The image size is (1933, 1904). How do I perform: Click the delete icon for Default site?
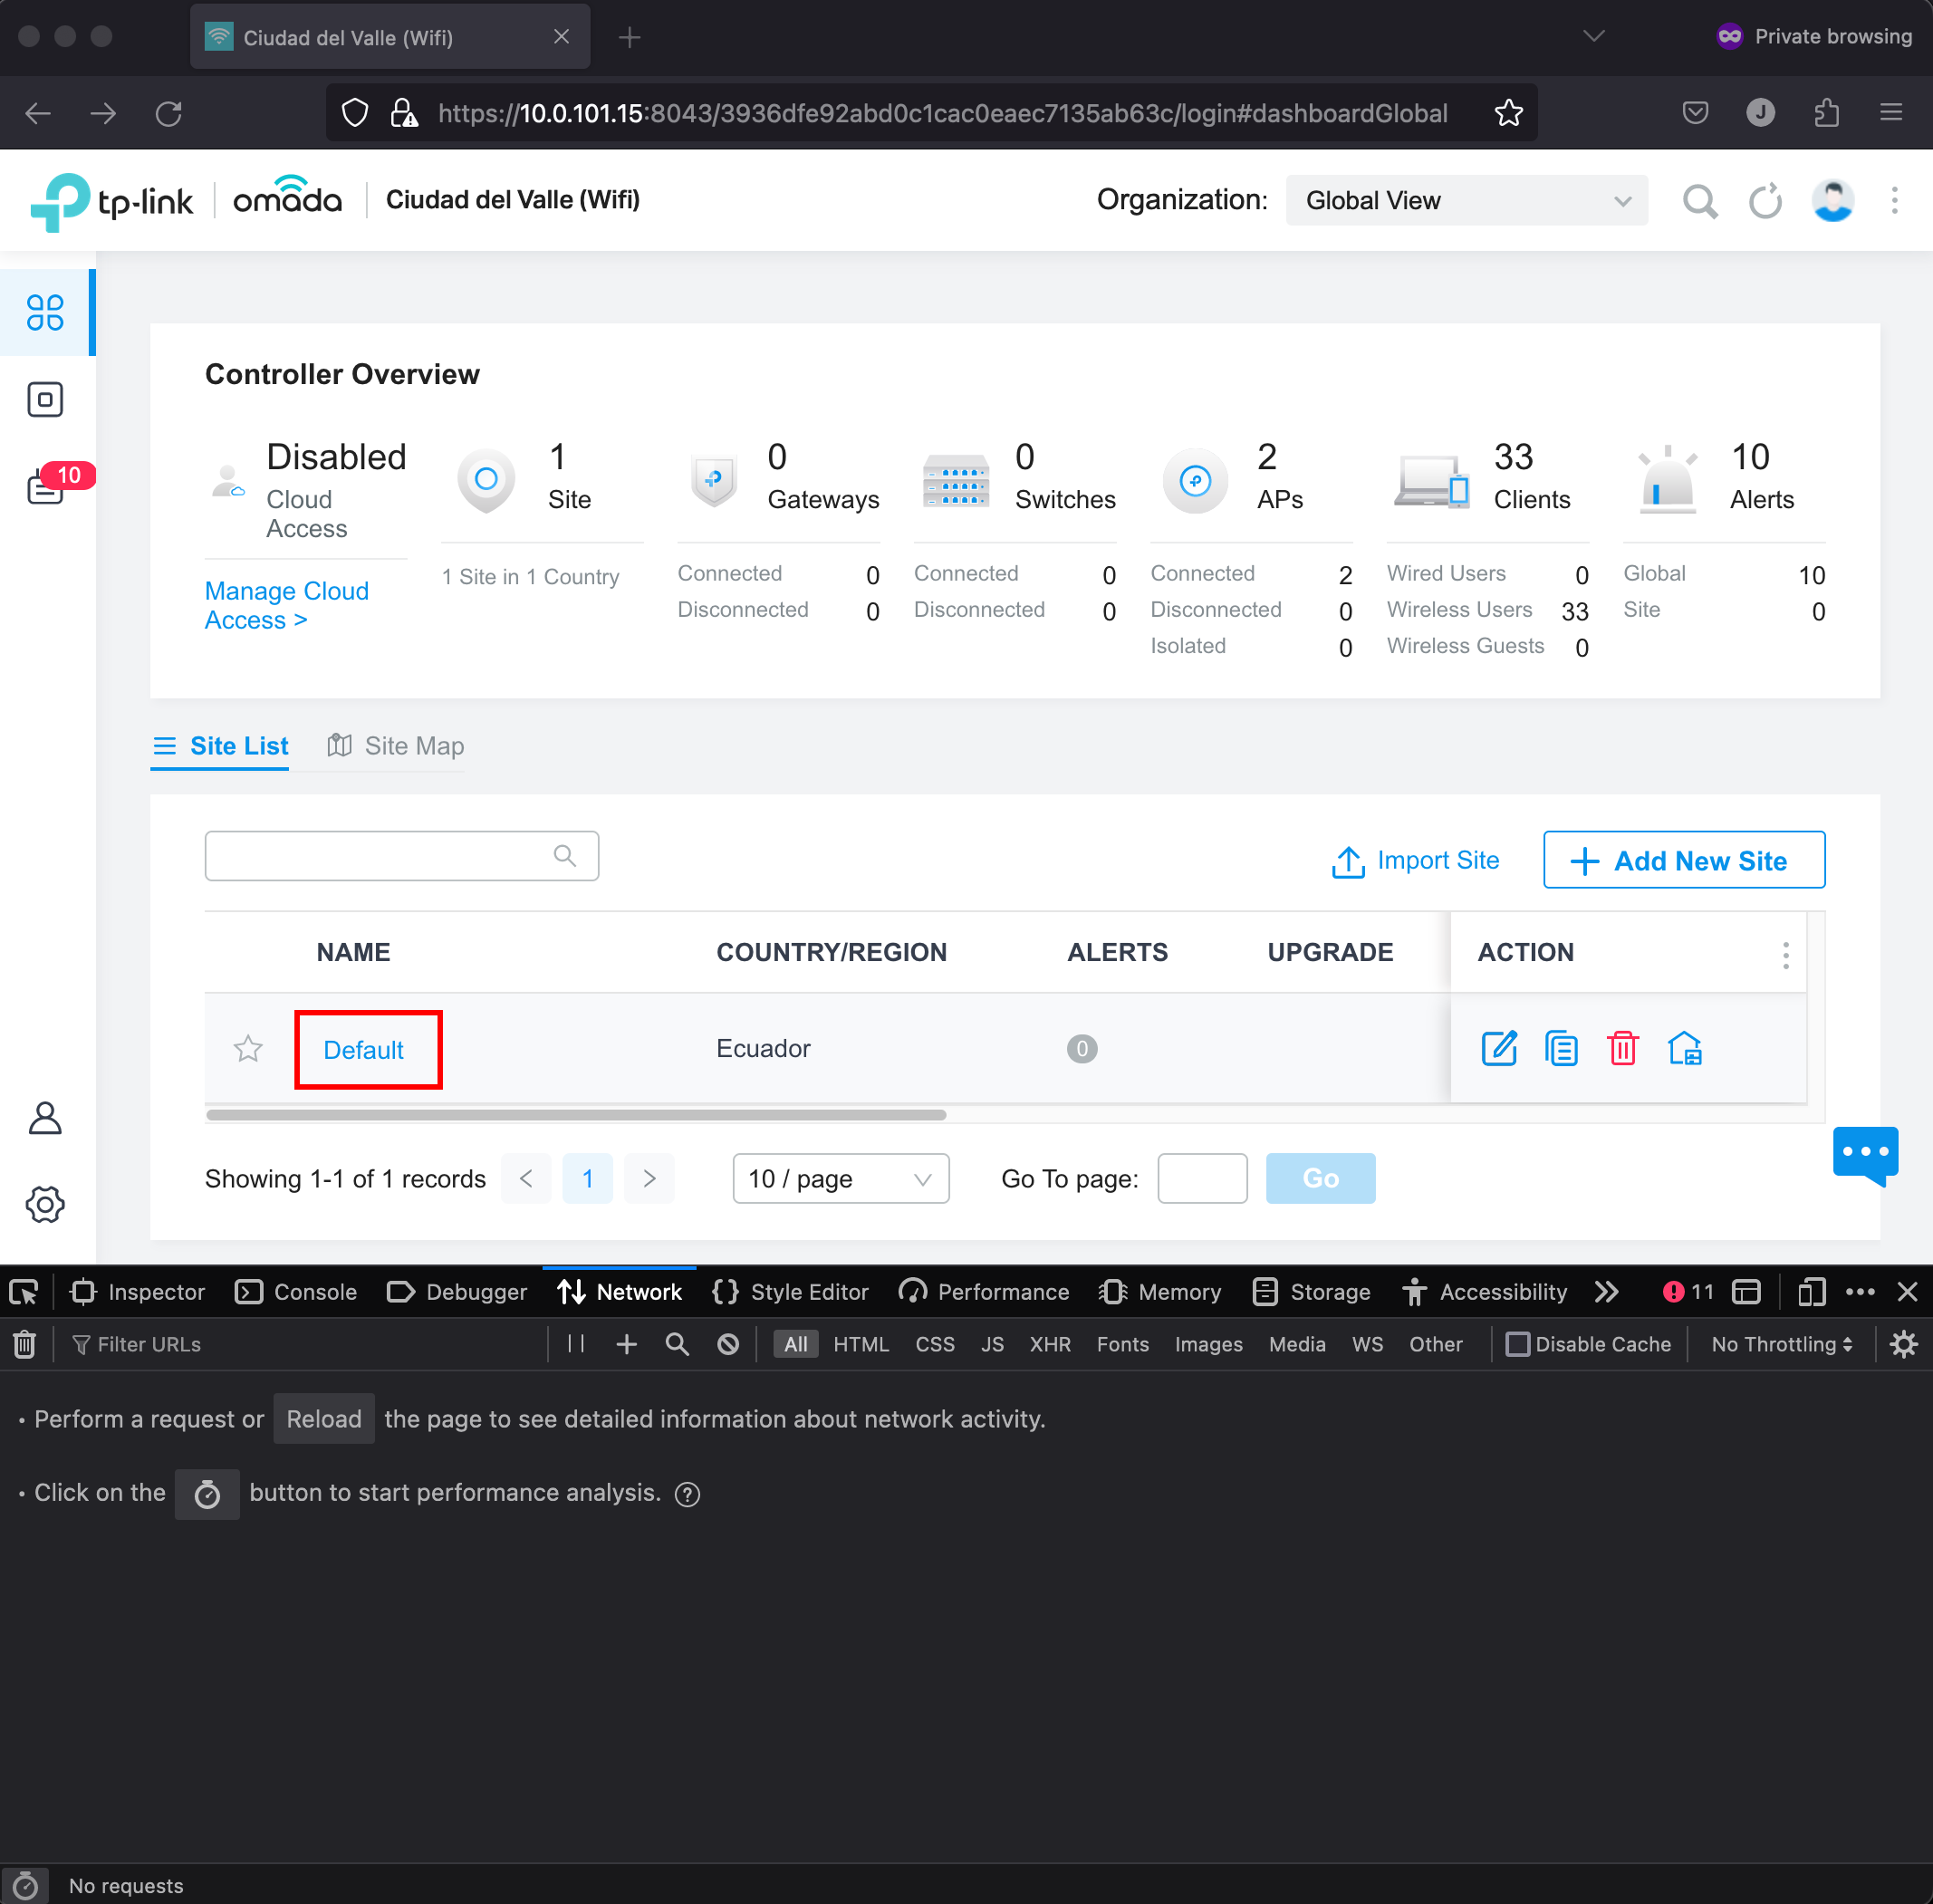[1622, 1048]
